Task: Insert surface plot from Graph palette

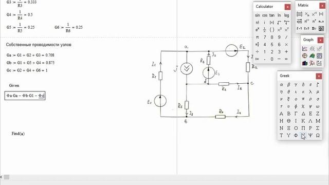Action: [x=312, y=56]
